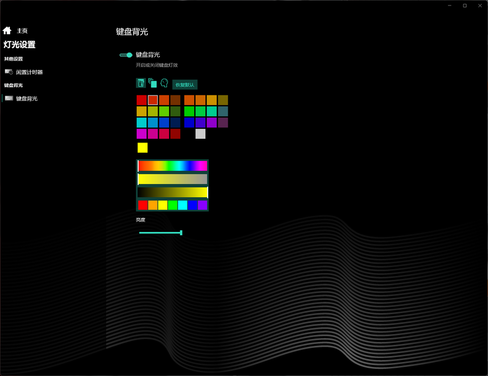This screenshot has width=488, height=376.
Task: Click the black-to-yellow value bar
Action: [173, 192]
